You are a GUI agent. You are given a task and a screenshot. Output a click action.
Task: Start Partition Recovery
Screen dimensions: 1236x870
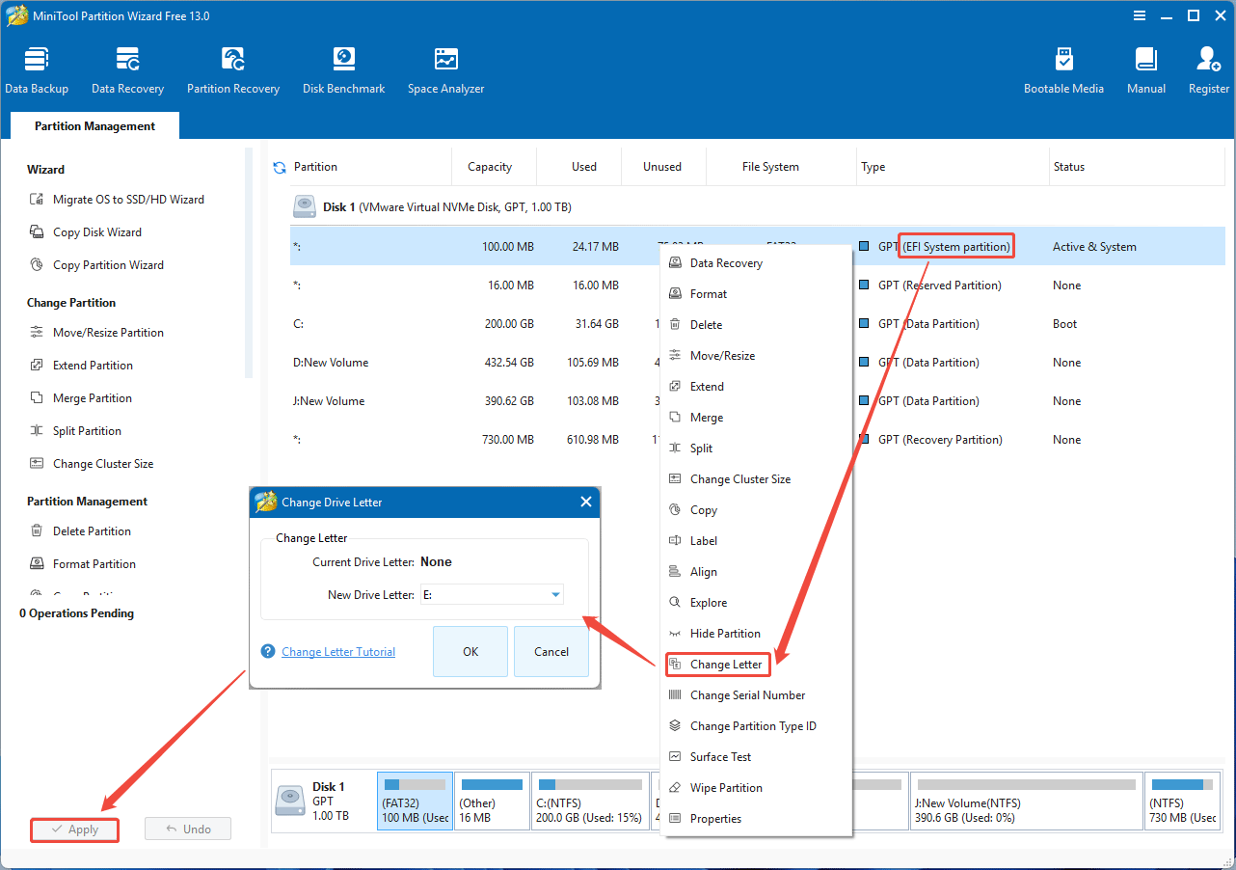tap(232, 68)
